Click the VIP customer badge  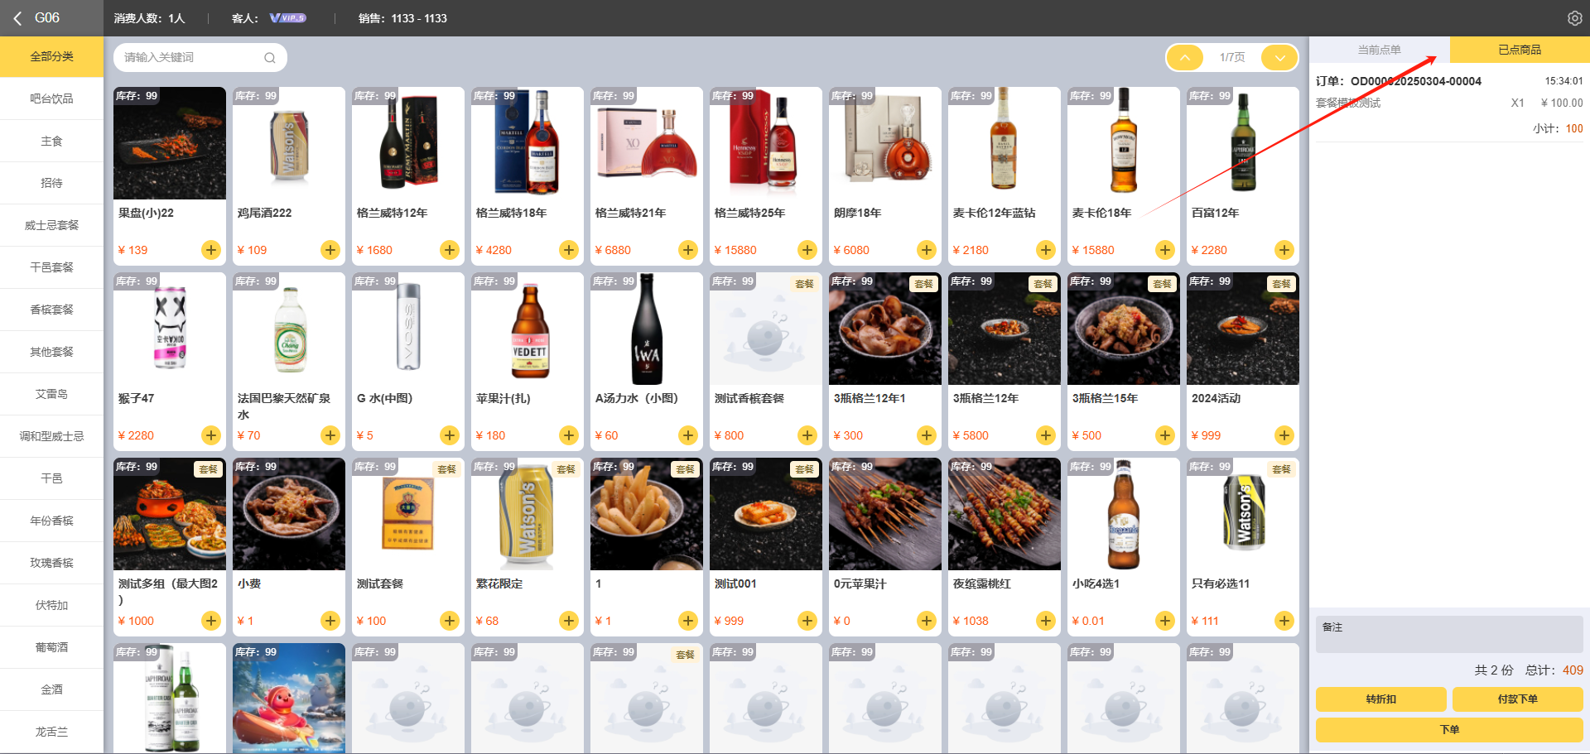click(x=288, y=18)
